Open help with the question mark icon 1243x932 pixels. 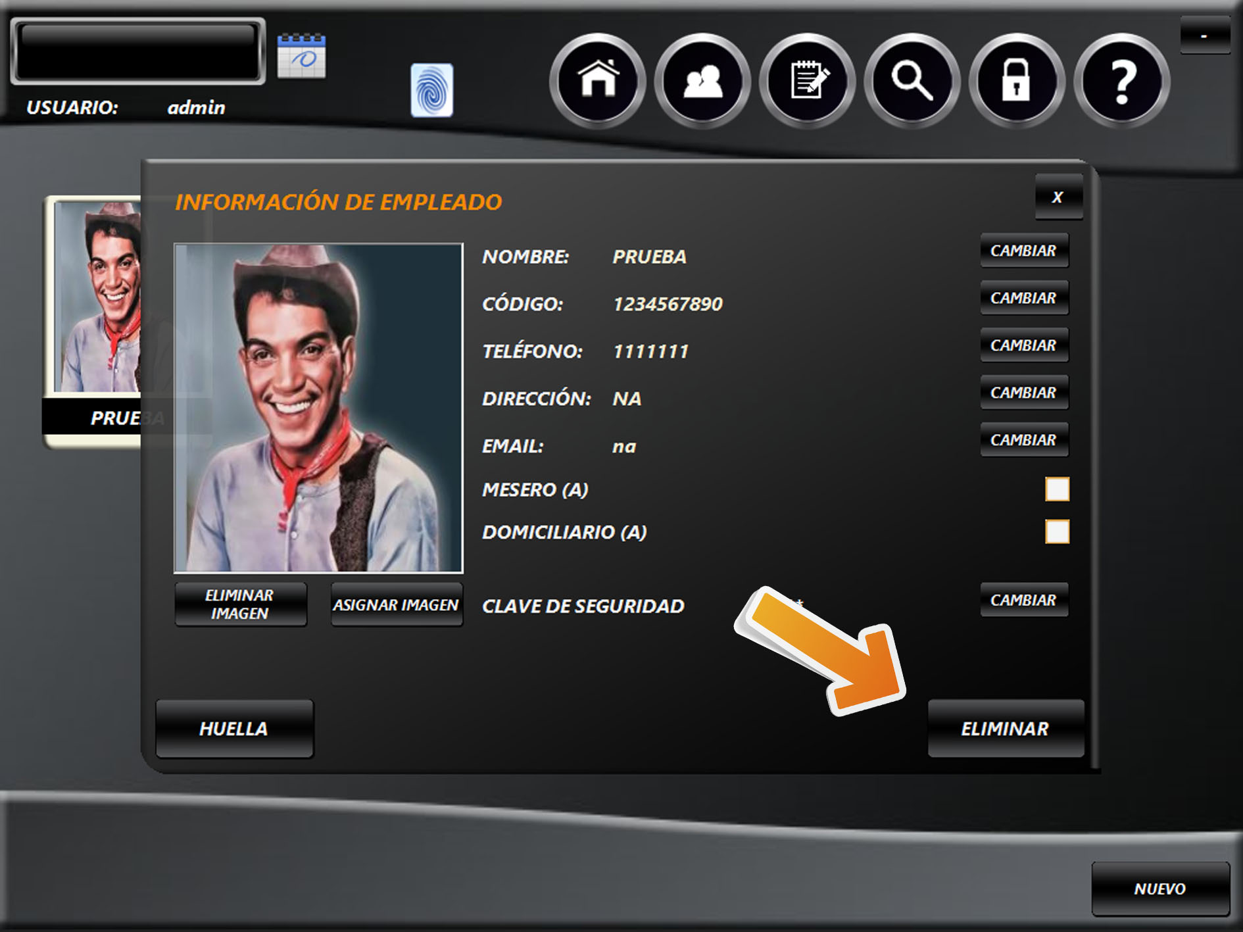click(1121, 80)
